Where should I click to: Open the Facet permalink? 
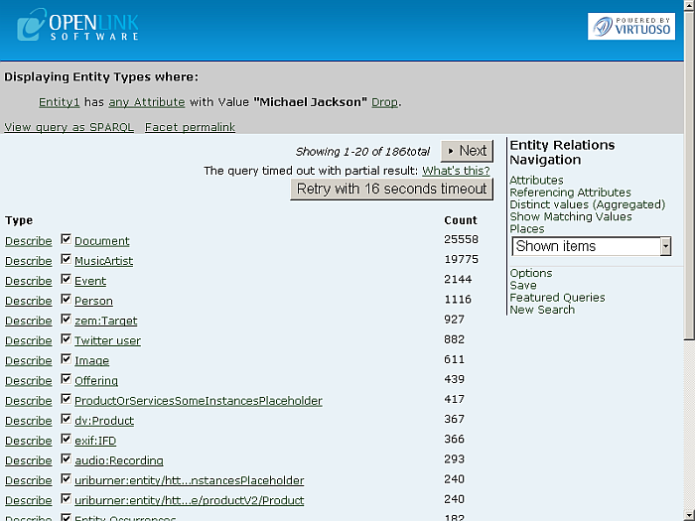pyautogui.click(x=190, y=127)
